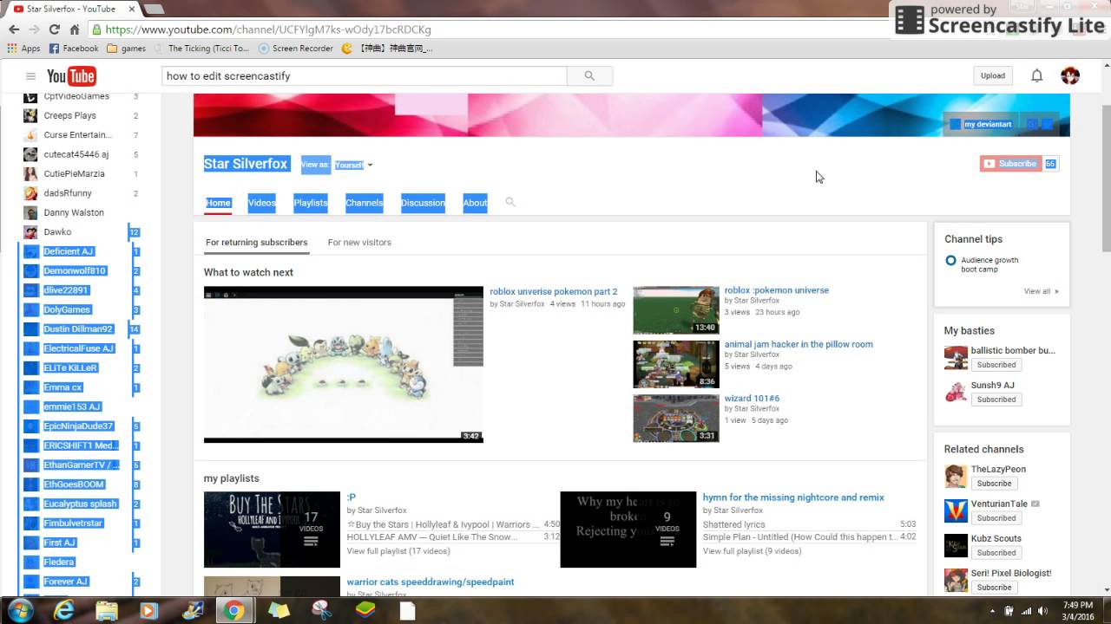This screenshot has width=1111, height=624.
Task: Click the Upload button
Action: tap(993, 76)
